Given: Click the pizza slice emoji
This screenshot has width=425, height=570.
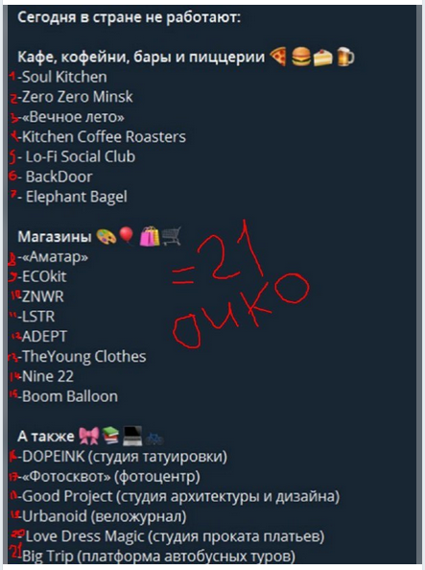Looking at the screenshot, I should tap(278, 57).
